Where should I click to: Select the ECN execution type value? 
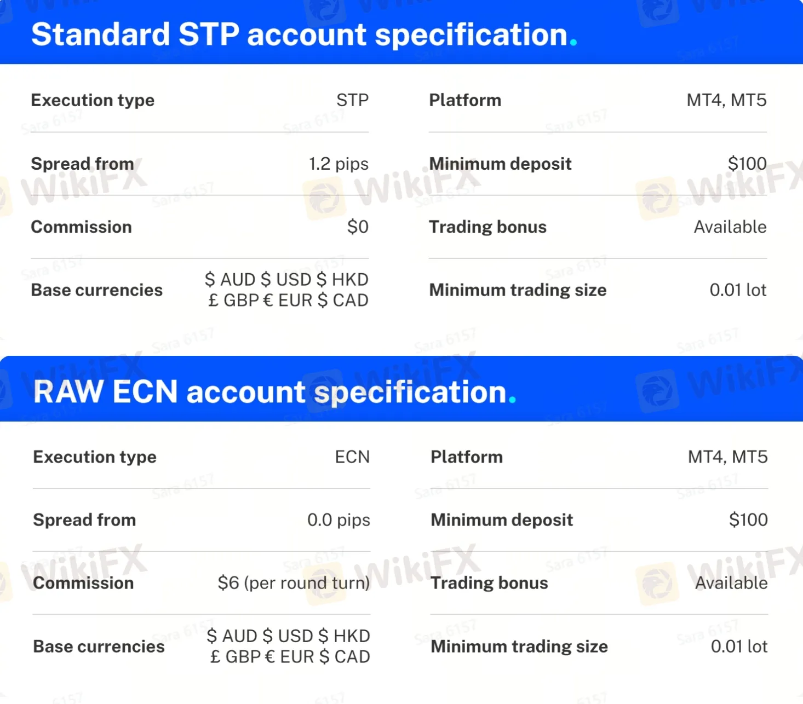pos(352,457)
